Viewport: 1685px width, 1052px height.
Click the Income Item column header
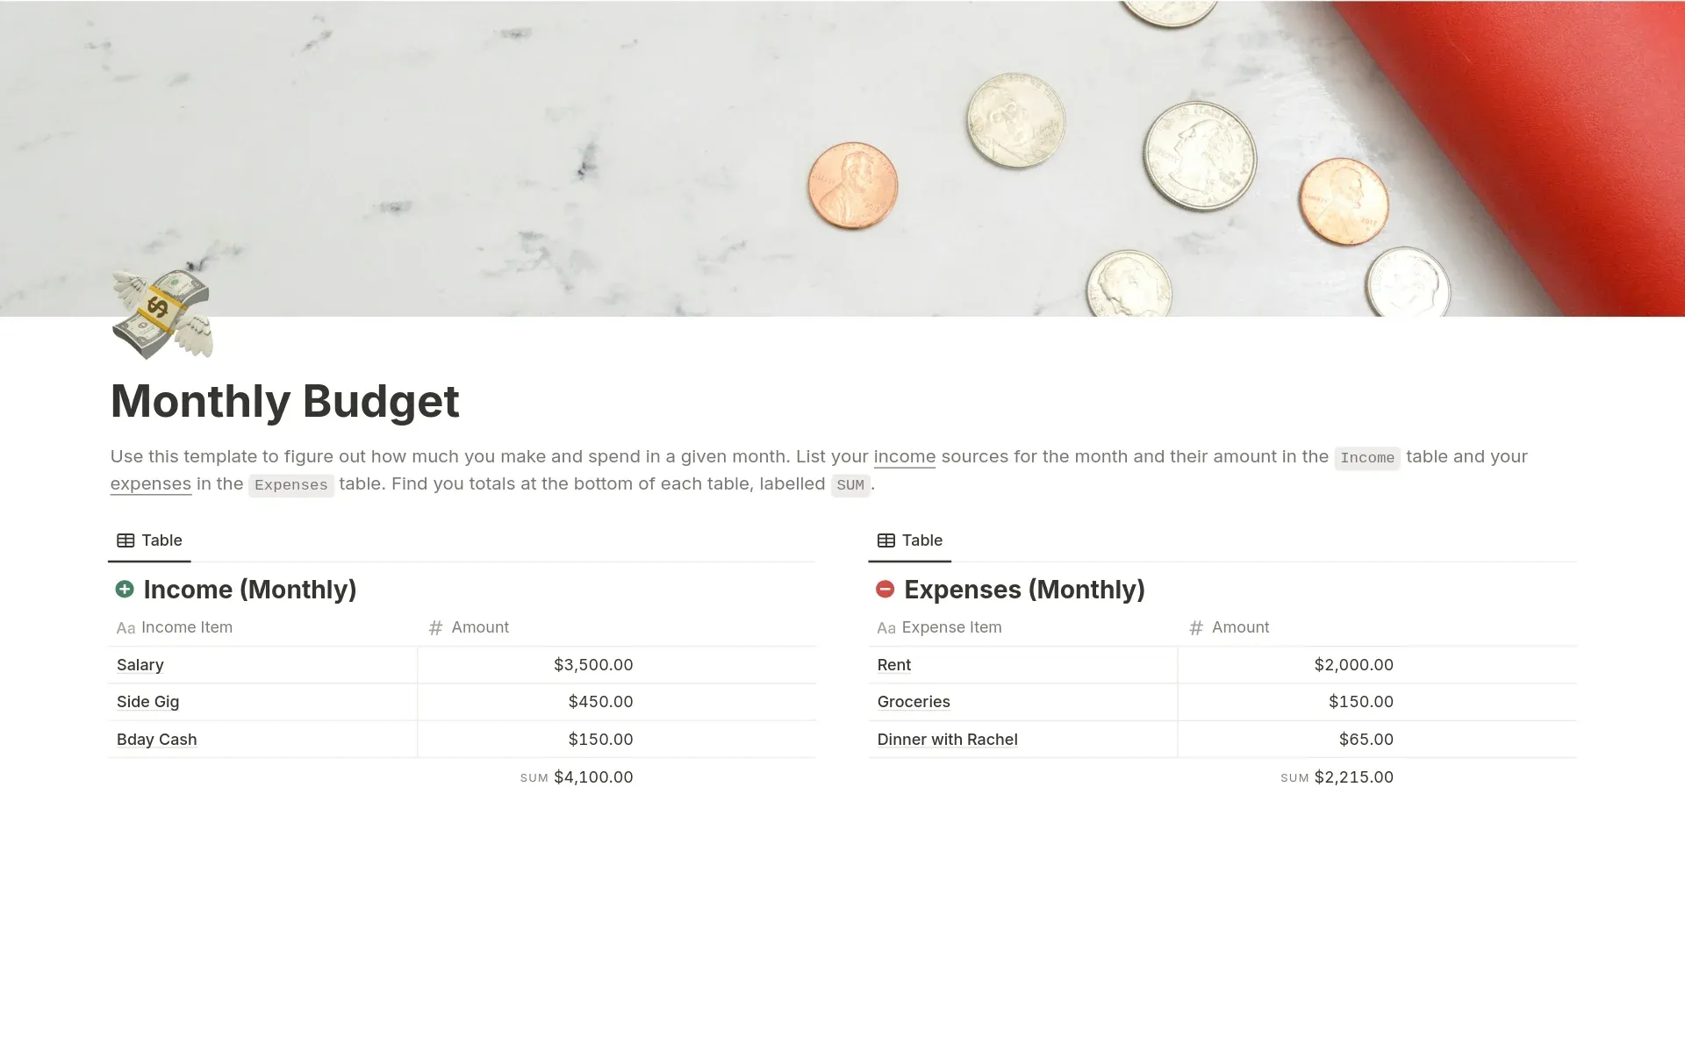(187, 626)
